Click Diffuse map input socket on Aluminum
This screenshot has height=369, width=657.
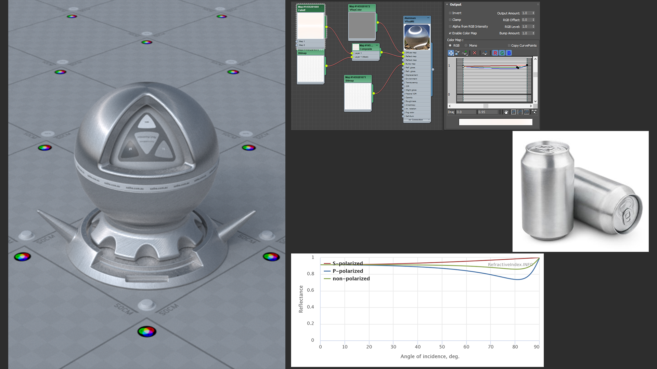(403, 53)
